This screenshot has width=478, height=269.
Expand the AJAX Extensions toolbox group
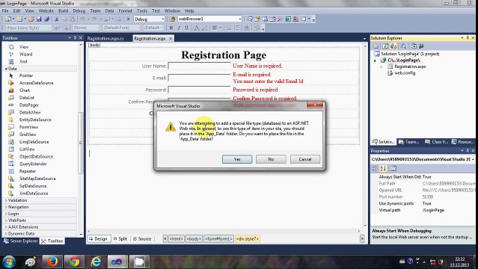6,227
